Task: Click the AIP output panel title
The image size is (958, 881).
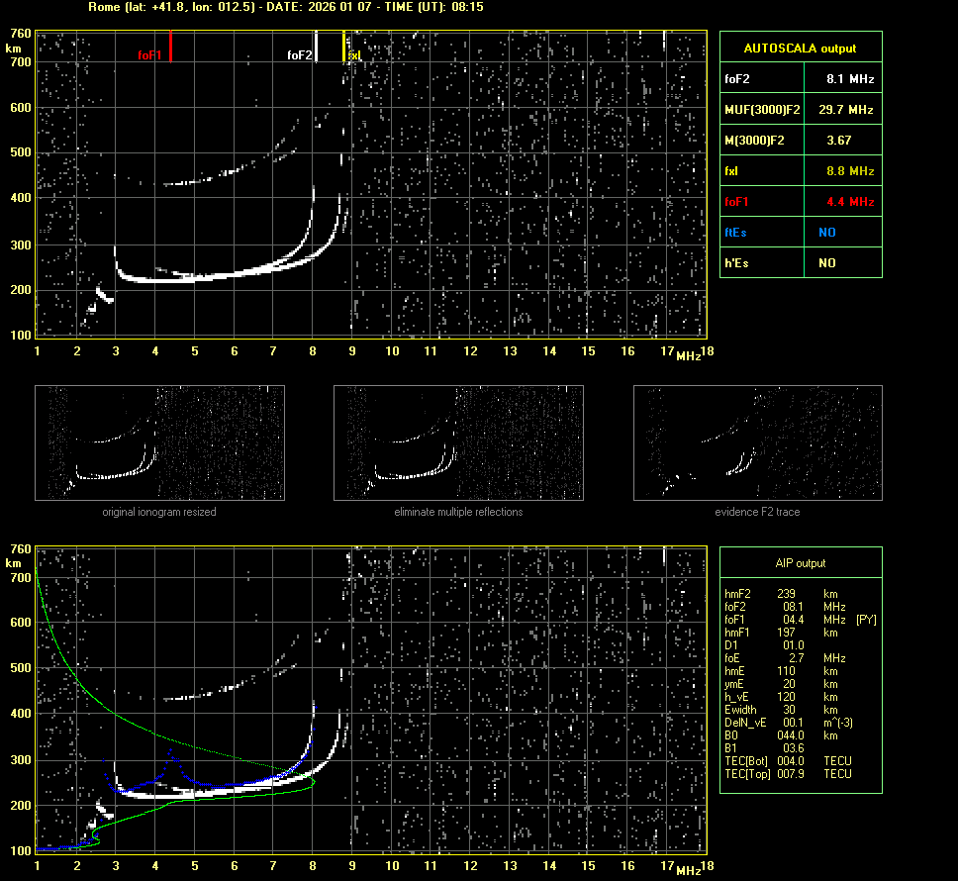Action: [x=800, y=563]
